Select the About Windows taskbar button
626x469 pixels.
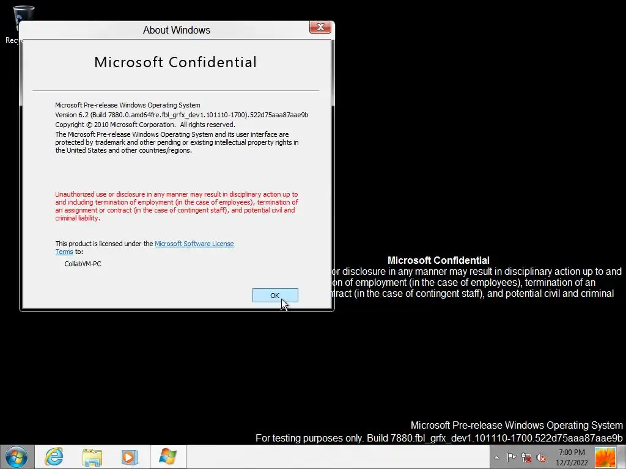click(x=168, y=457)
